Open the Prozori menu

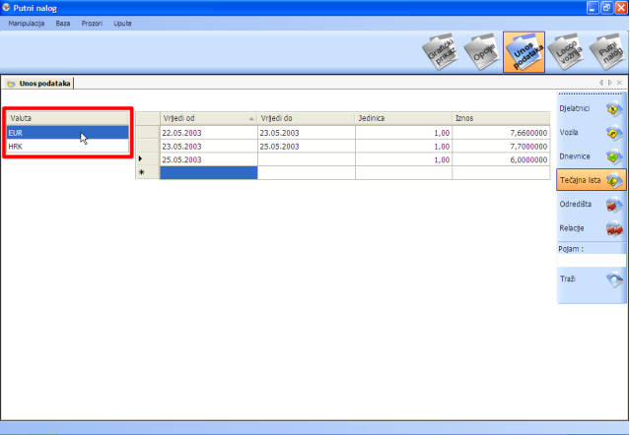(x=92, y=24)
